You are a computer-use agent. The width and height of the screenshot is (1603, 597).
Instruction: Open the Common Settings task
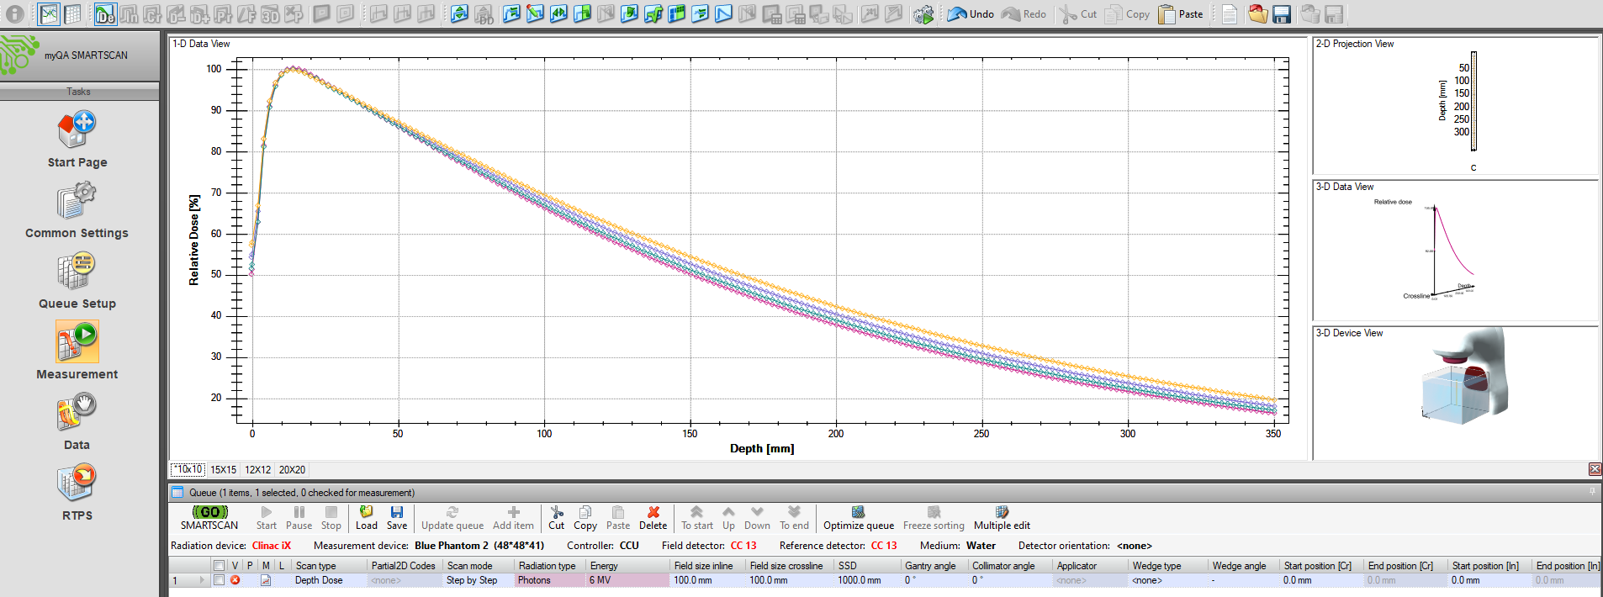(x=77, y=210)
